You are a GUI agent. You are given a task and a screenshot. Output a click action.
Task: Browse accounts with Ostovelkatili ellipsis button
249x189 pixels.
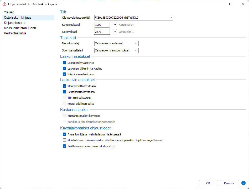coord(114,32)
